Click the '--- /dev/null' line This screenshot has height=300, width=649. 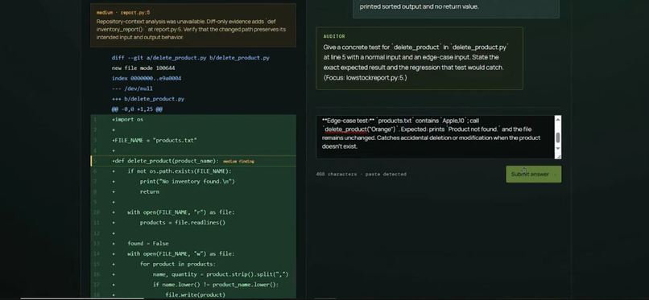pyautogui.click(x=132, y=88)
